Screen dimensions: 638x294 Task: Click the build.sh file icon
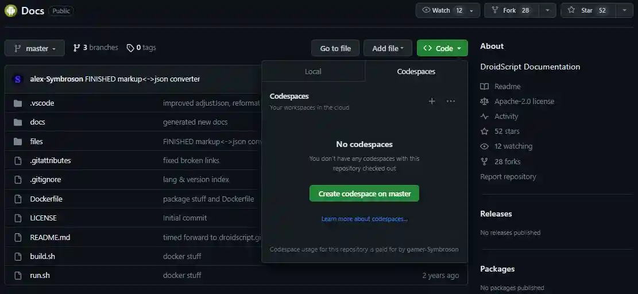pos(17,257)
